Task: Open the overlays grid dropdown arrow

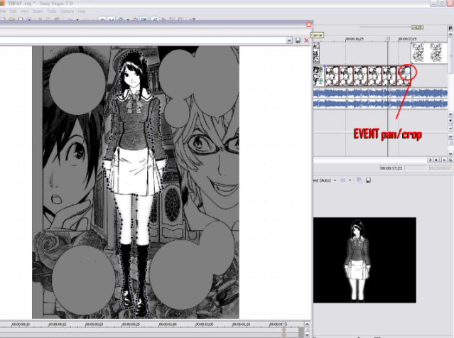Action: (x=350, y=180)
